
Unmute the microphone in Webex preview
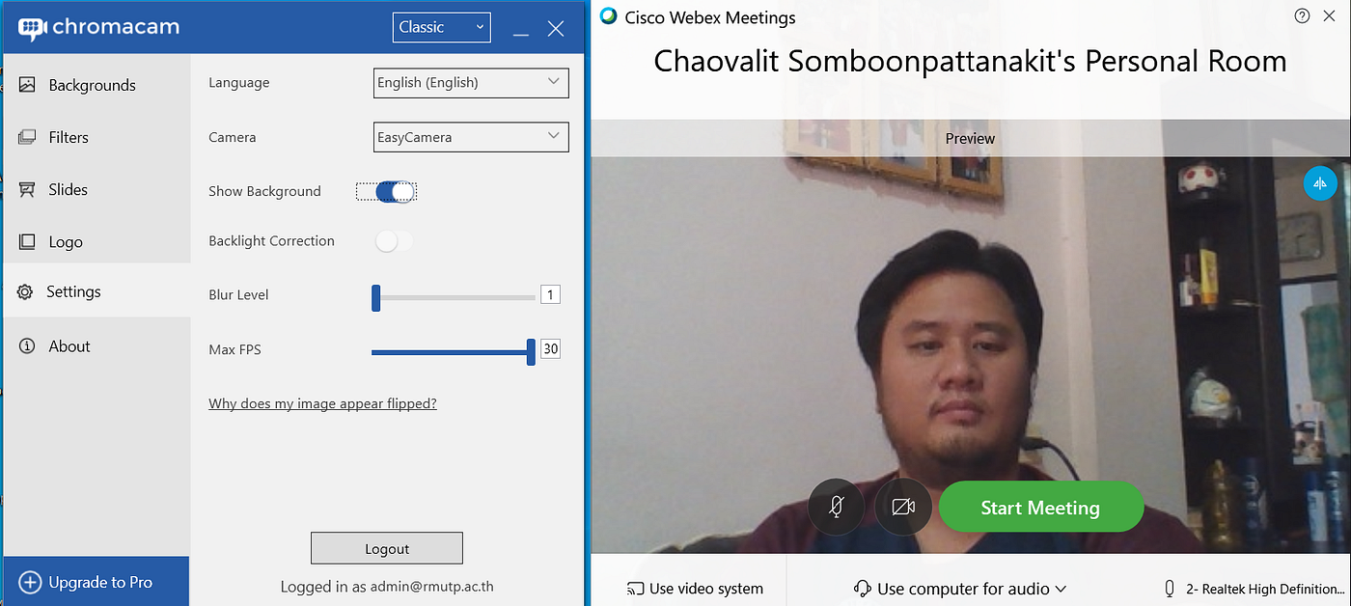click(836, 507)
